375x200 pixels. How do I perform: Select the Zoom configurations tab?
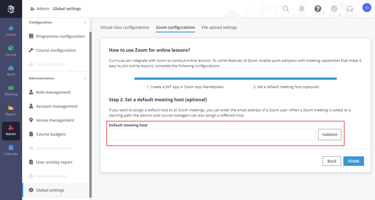click(176, 27)
